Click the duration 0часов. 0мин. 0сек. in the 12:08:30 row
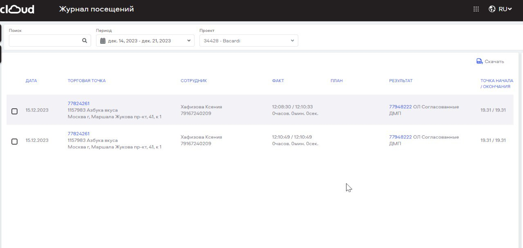Viewport: 523px width, 248px height. pos(295,113)
